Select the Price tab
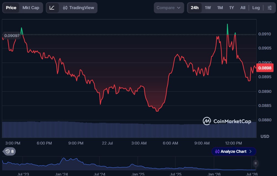Screen dimensions: 277x176 tap(11, 8)
